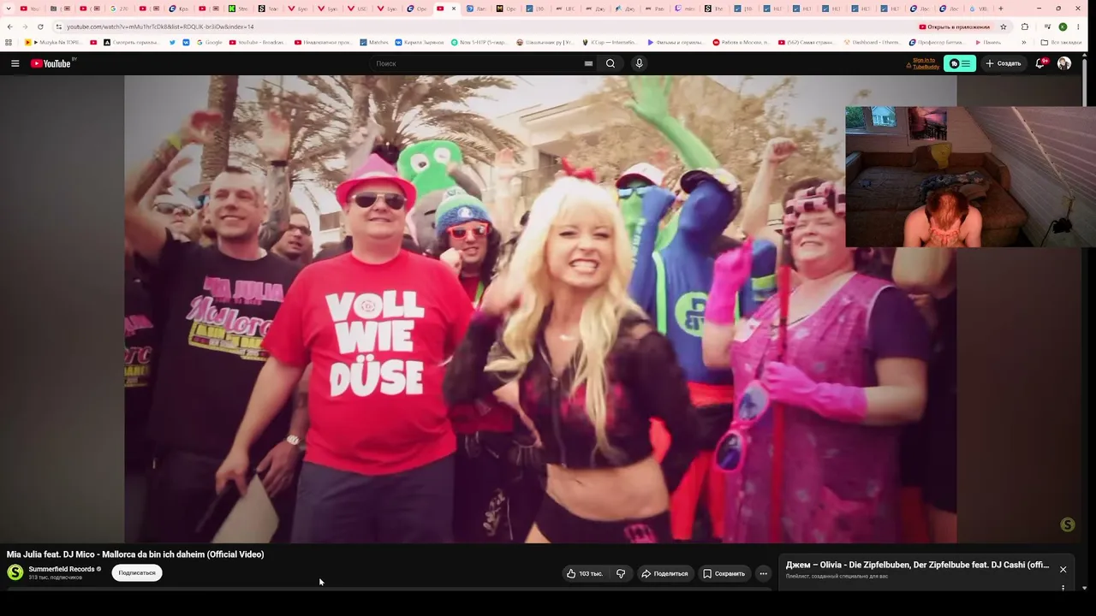Screen dimensions: 1096x616
Task: Open a new browser tab
Action: [x=1000, y=9]
